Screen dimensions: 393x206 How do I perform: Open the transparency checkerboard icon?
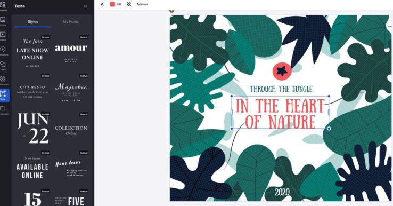point(129,4)
